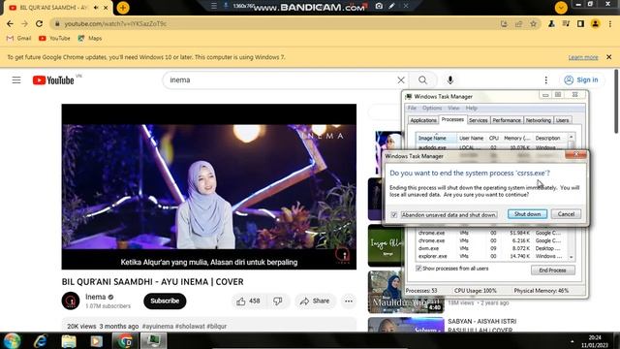The width and height of the screenshot is (620, 349).
Task: Select the Processes tab
Action: [x=452, y=119]
